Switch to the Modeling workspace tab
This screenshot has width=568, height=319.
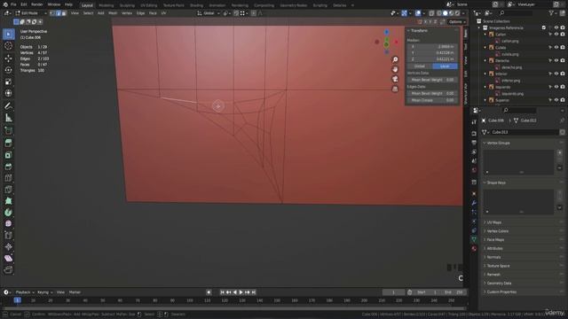tap(106, 5)
